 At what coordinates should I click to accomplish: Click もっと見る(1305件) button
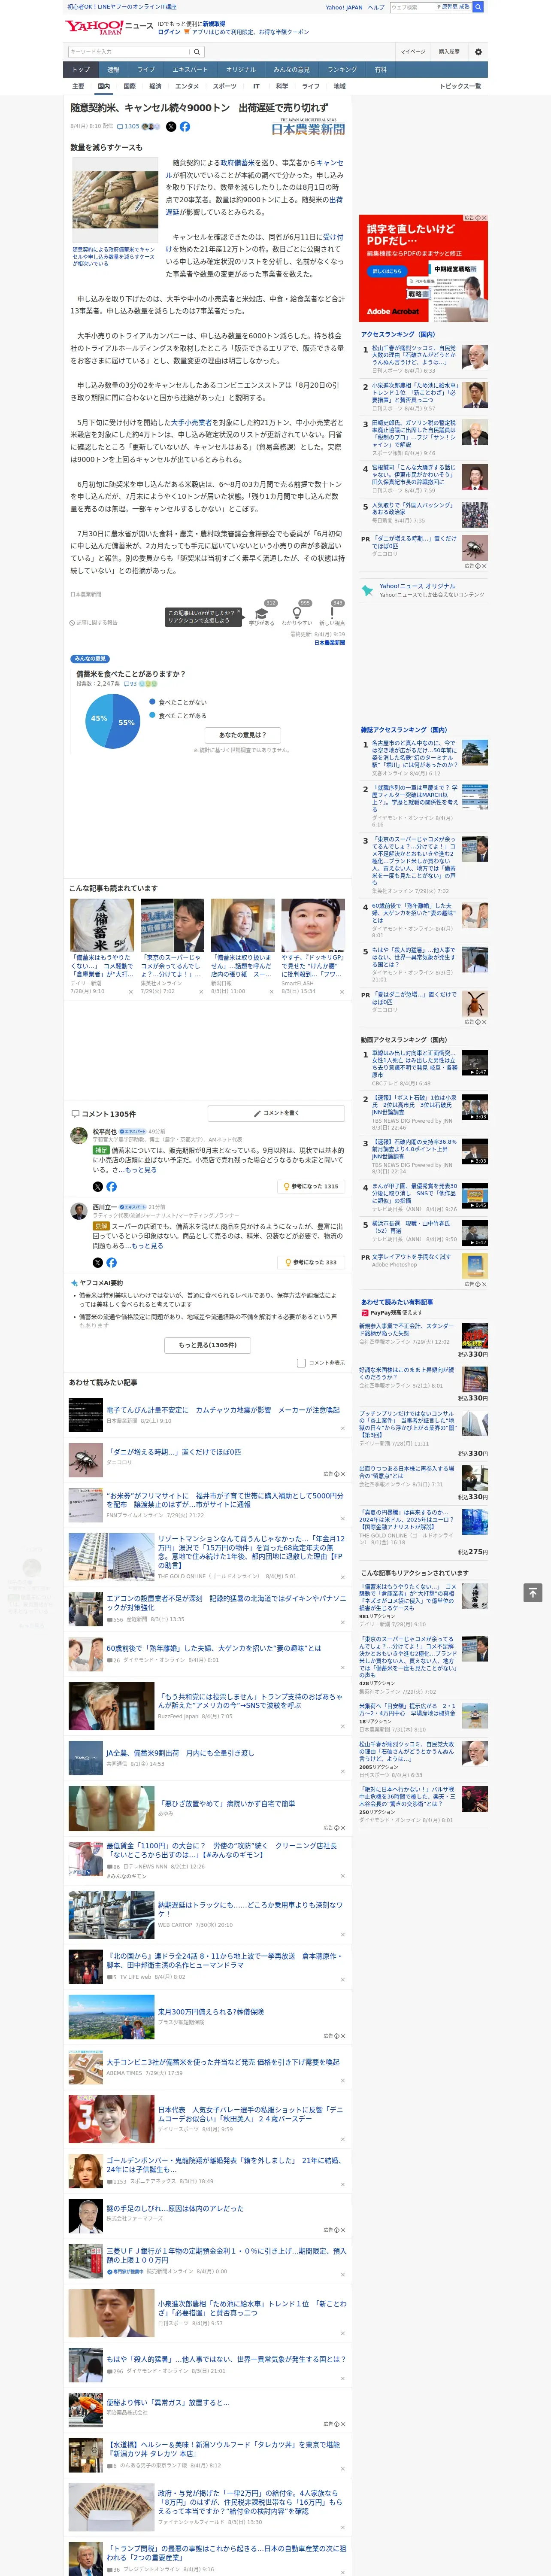[x=208, y=1345]
